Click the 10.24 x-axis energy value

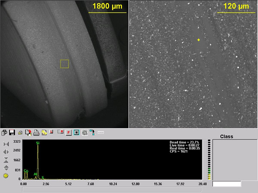point(113,184)
